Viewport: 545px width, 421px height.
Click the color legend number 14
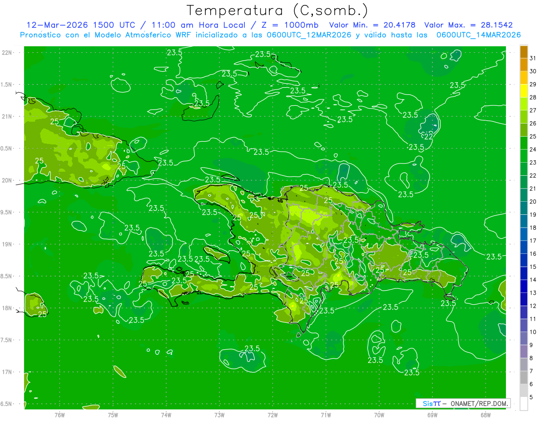[533, 280]
